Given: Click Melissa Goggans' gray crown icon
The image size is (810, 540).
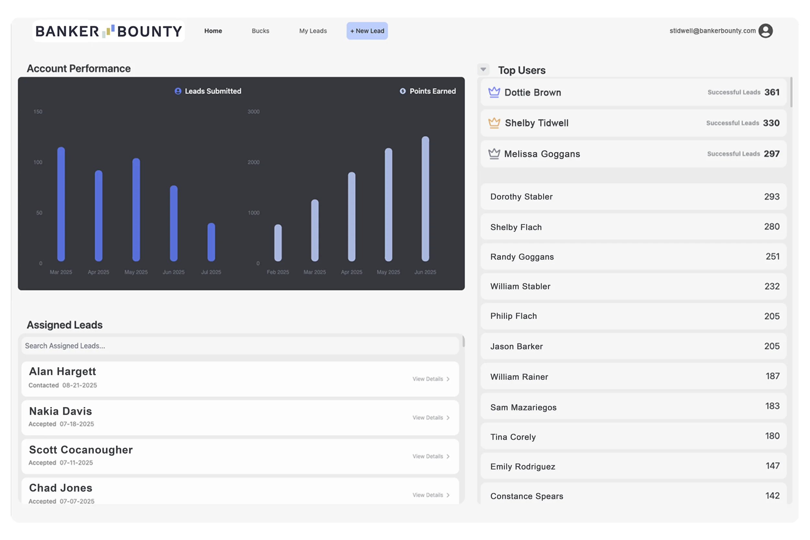Looking at the screenshot, I should pyautogui.click(x=494, y=154).
